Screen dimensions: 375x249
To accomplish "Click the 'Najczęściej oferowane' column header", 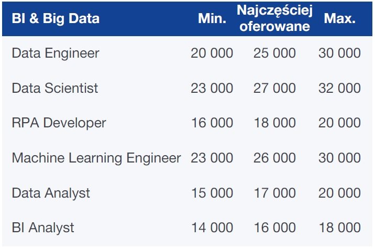I will [274, 18].
